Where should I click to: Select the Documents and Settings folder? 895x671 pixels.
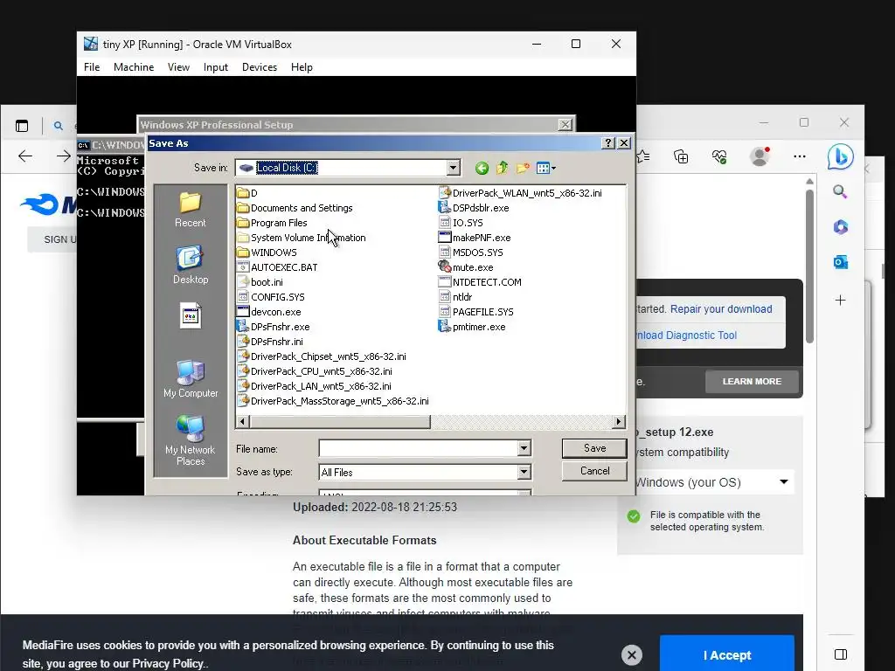295,208
